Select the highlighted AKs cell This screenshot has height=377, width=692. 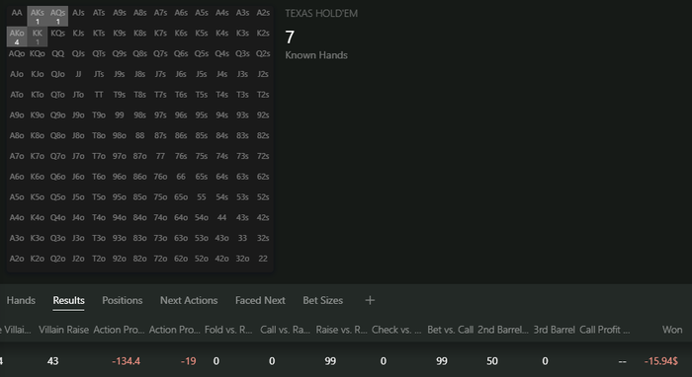pos(38,17)
